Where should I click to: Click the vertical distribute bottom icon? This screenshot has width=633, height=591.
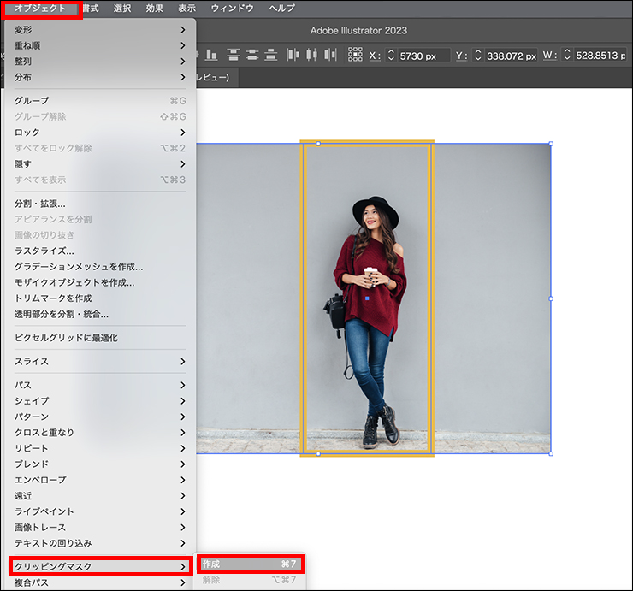coord(272,55)
